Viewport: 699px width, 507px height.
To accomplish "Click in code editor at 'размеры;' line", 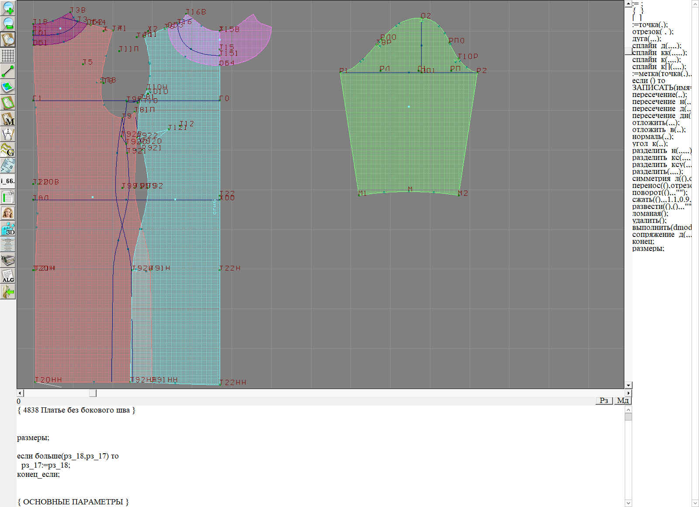I will 33,438.
